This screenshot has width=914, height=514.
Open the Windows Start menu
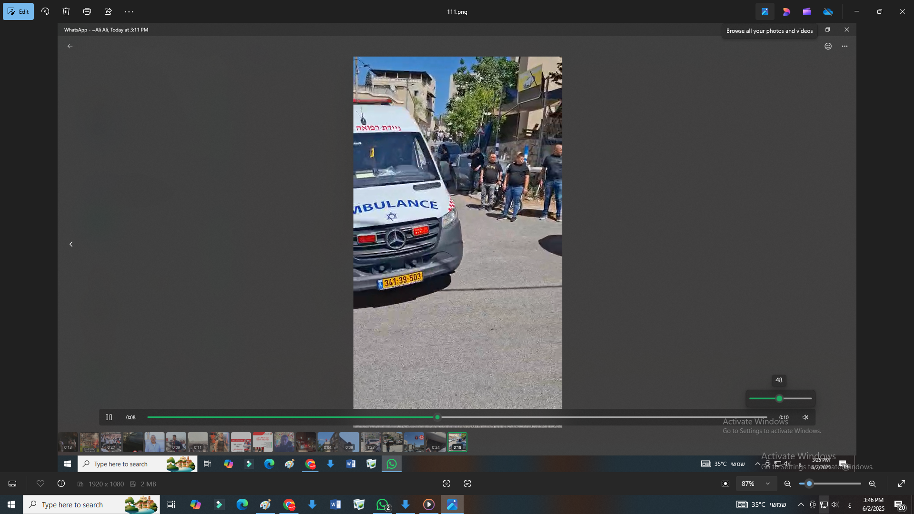point(11,504)
